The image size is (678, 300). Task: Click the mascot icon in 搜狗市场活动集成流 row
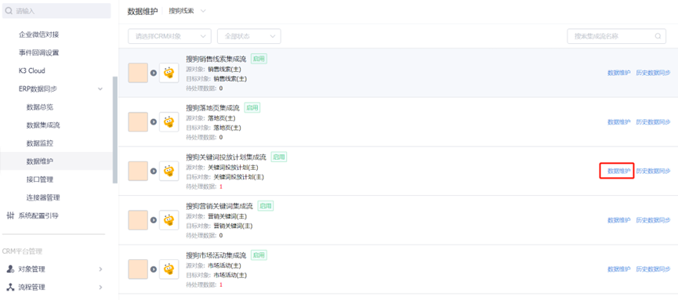(x=169, y=269)
